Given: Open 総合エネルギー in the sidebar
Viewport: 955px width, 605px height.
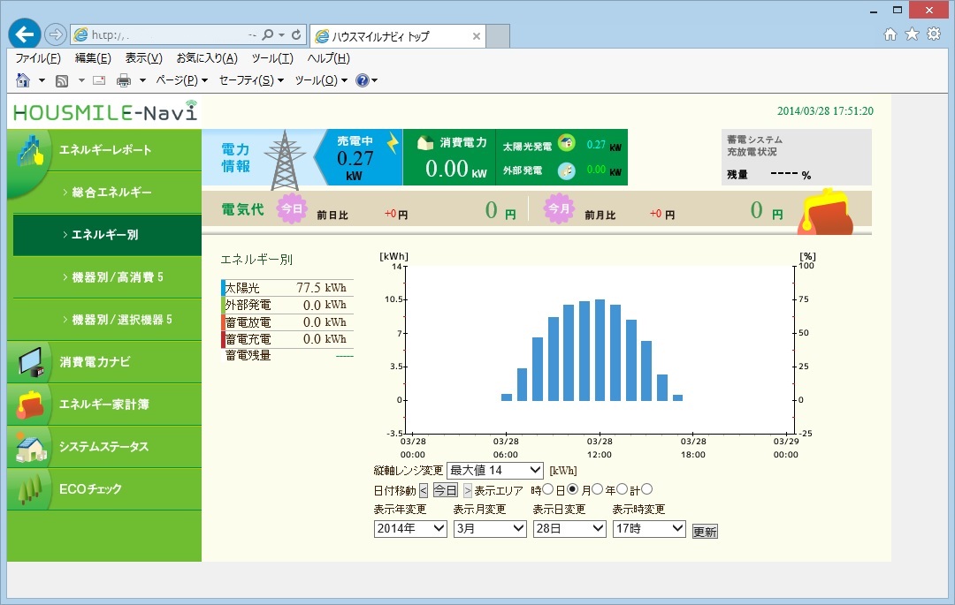Looking at the screenshot, I should (107, 193).
